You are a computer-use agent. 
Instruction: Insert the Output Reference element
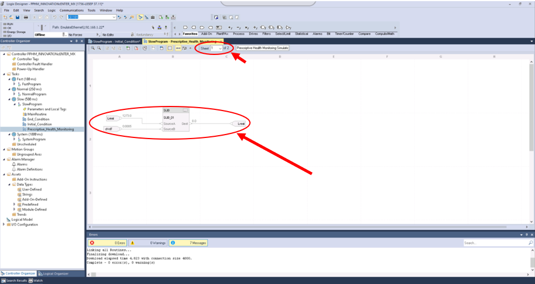point(193,27)
